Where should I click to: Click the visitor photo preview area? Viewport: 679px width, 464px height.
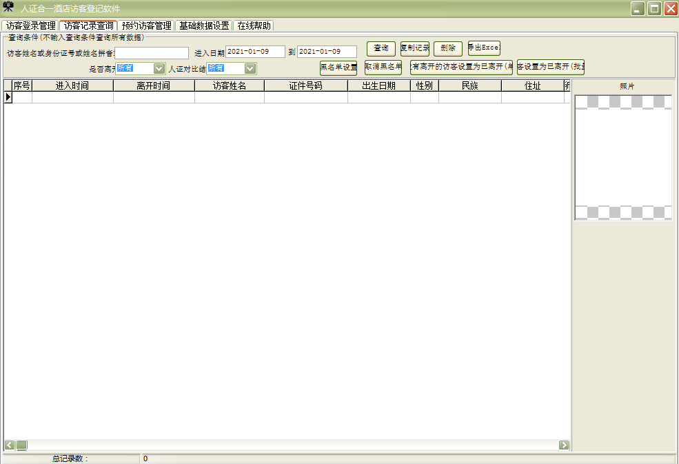point(623,158)
